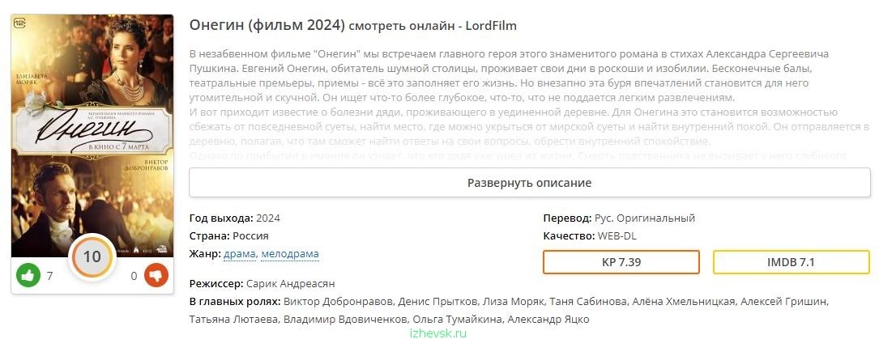Click the circular rating badge showing 10
Screen dimensions: 879x339
pyautogui.click(x=92, y=256)
